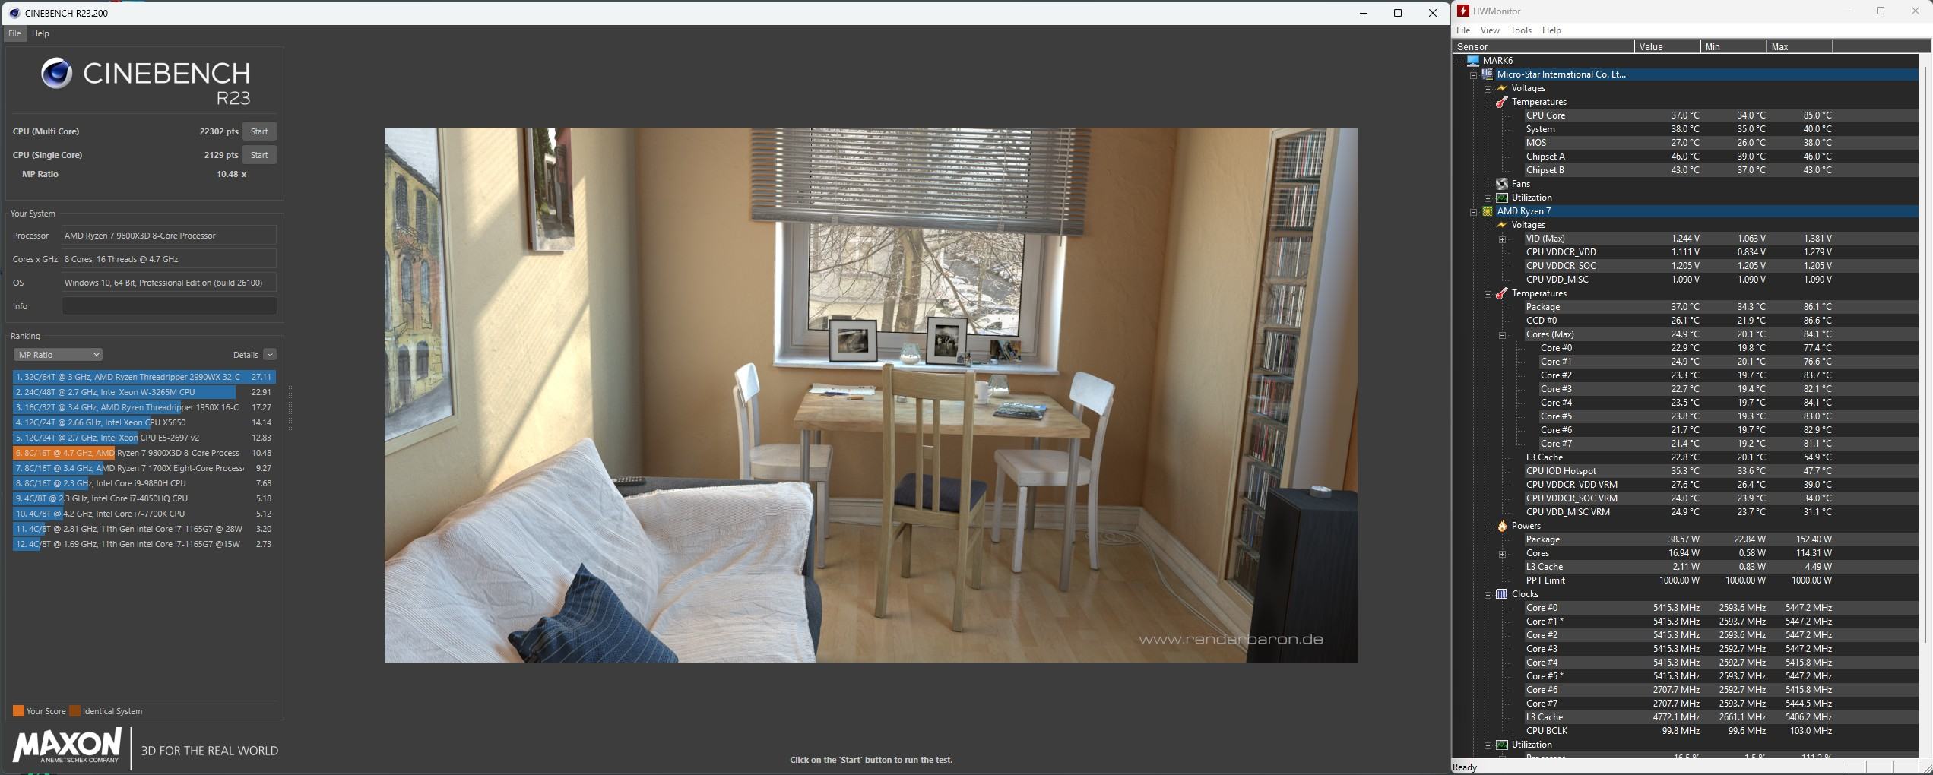The height and width of the screenshot is (775, 1933).
Task: Click the empty Info input field
Action: click(x=169, y=306)
